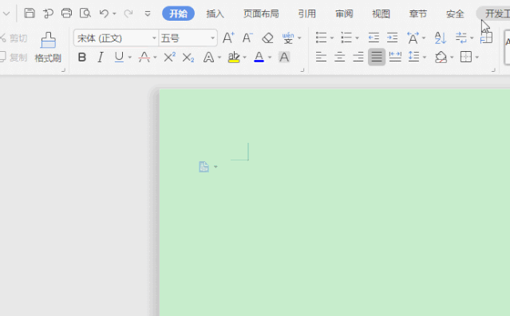Toggle Italic formatting
Image resolution: width=510 pixels, height=316 pixels.
click(101, 57)
